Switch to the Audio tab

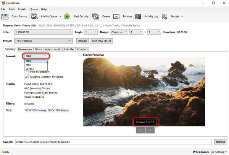(x=58, y=49)
